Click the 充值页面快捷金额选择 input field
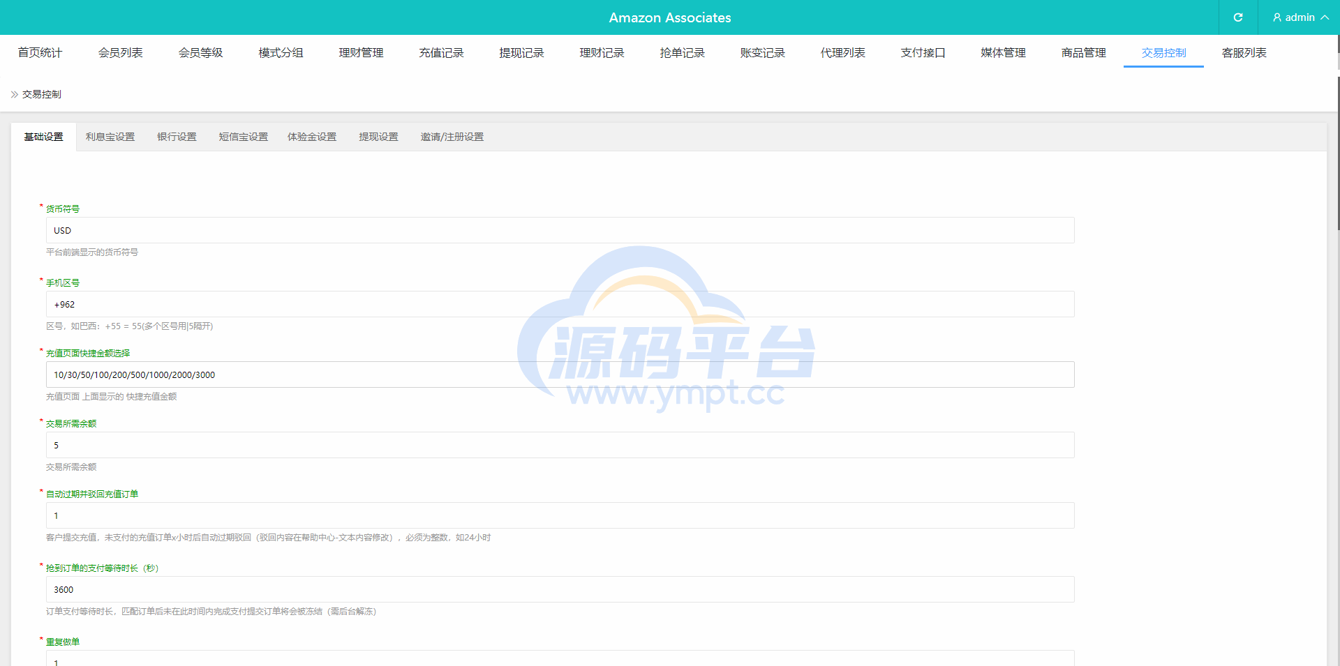Viewport: 1340px width, 666px height. click(560, 374)
